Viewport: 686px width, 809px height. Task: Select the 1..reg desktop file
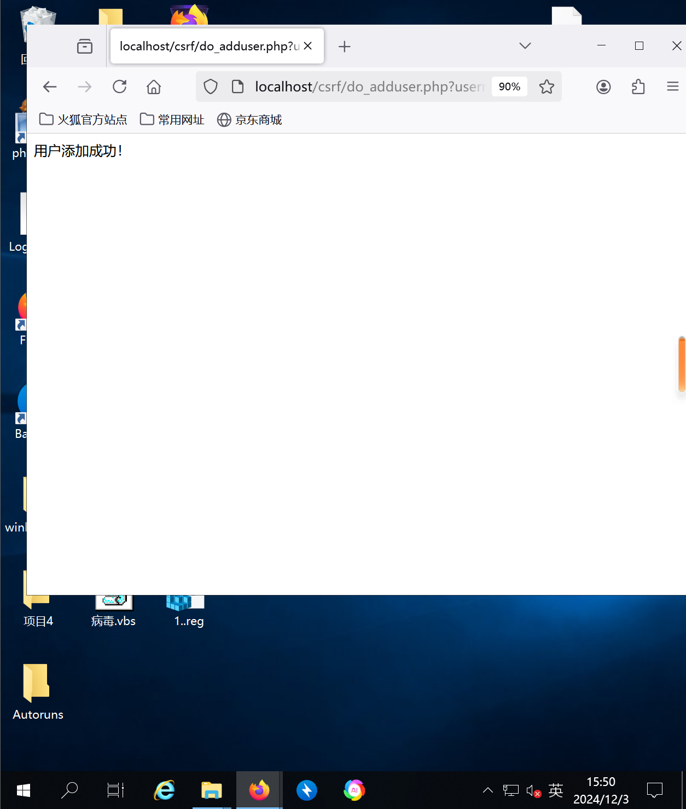coord(189,611)
